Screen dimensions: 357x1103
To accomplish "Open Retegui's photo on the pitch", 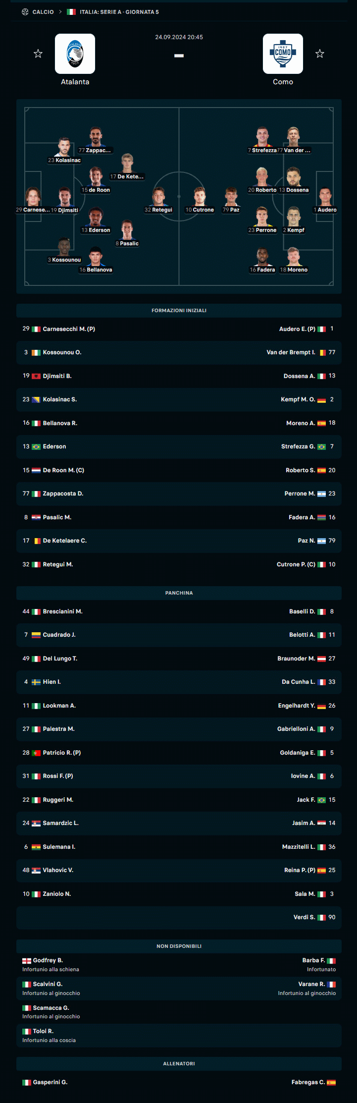I will (158, 197).
